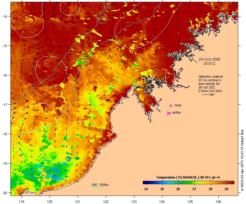
Task: Click the latitude label -18
Action: coord(4,134)
